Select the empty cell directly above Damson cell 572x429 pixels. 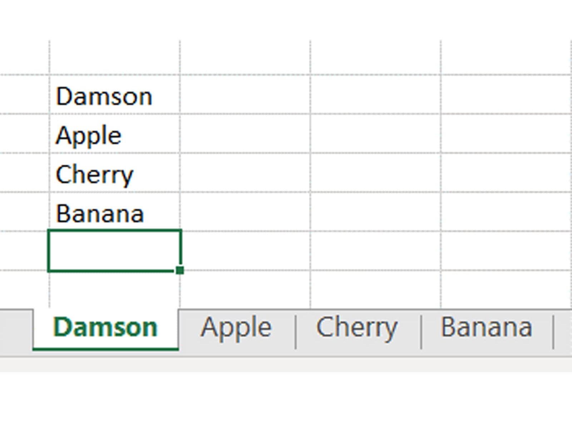114,58
